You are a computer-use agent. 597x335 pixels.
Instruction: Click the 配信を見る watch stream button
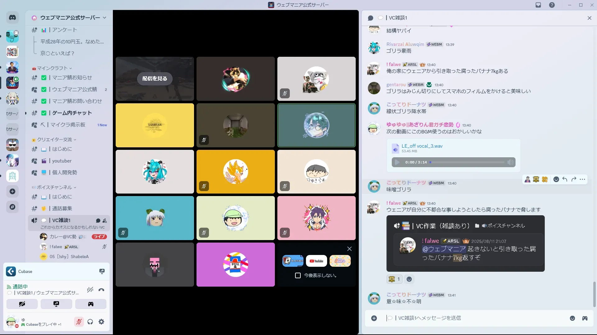pos(155,78)
